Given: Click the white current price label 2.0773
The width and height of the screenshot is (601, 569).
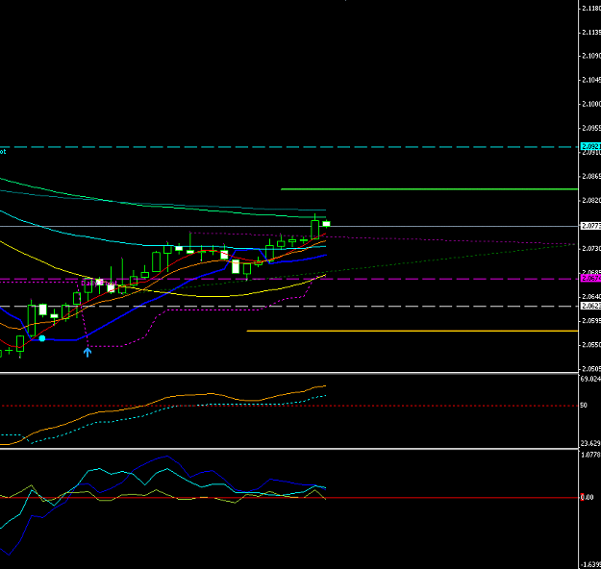Looking at the screenshot, I should tap(590, 226).
